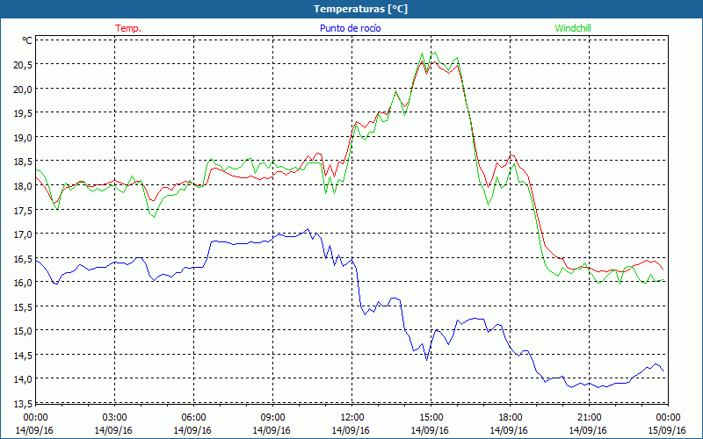Click the 14/09/16 date below 12:00
The height and width of the screenshot is (439, 703).
point(351,430)
